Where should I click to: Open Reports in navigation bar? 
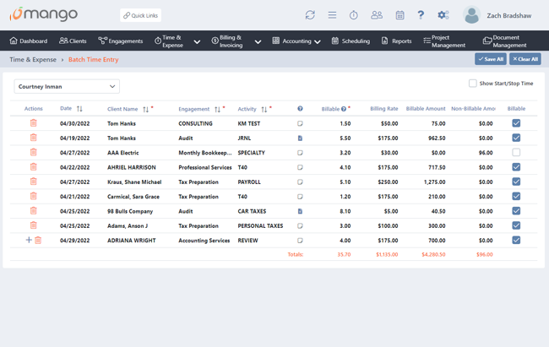click(x=396, y=41)
